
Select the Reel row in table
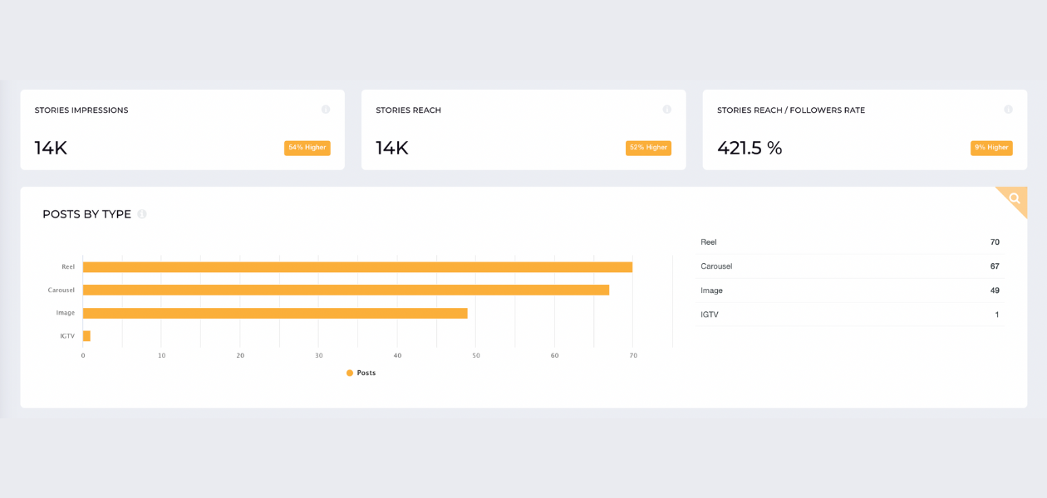click(850, 242)
